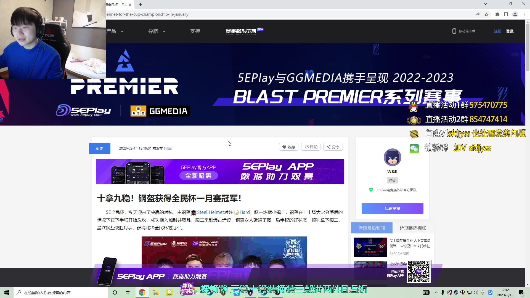The height and width of the screenshot is (298, 530).
Task: Favorite the article with the 收藏 heart
Action: coord(289,147)
